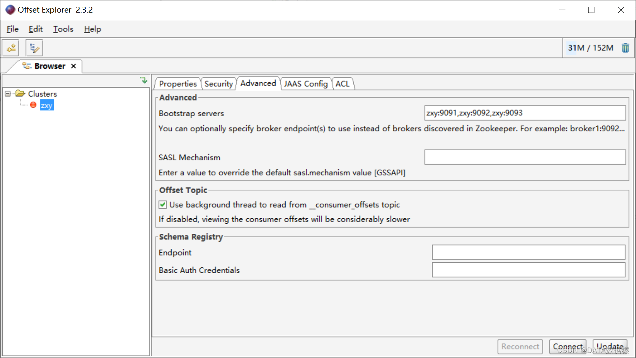Click the Add New Connection toolbar icon
The image size is (636, 358).
[10, 47]
